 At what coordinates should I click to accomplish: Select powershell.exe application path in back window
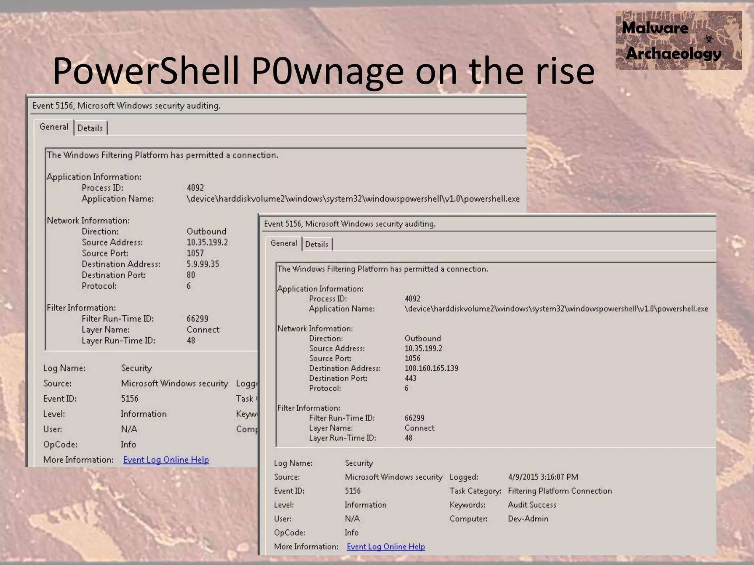pos(353,199)
